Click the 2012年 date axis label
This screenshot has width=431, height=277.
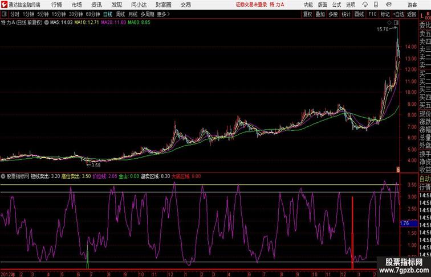(x=8, y=274)
